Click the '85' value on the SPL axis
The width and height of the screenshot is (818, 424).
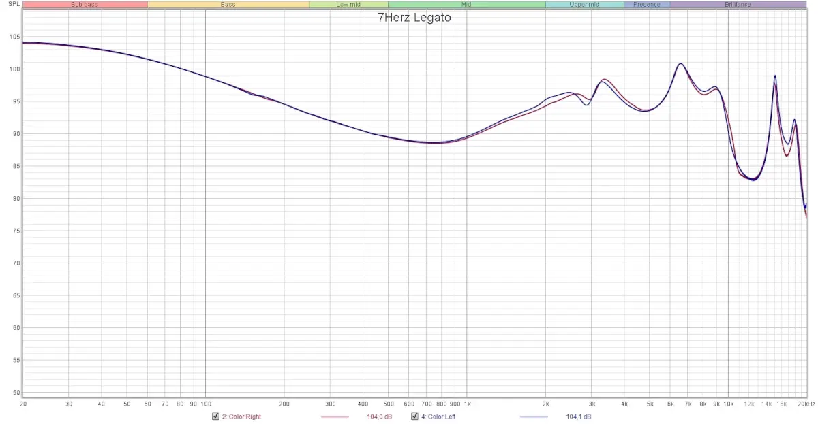(x=16, y=166)
